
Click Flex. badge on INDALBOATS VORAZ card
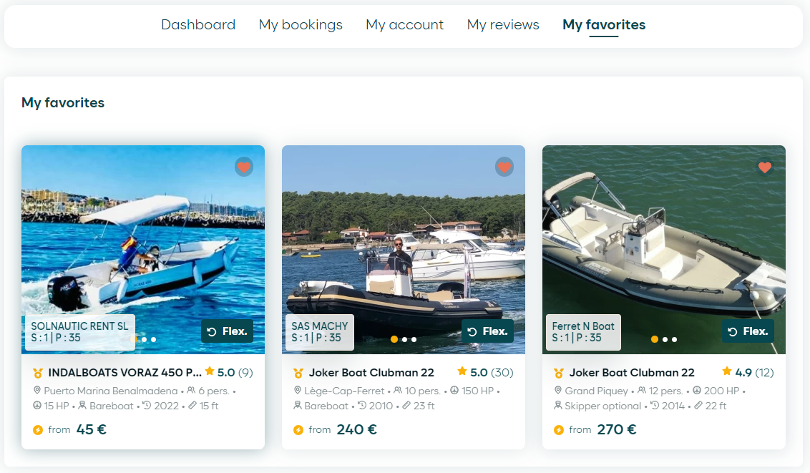(228, 331)
